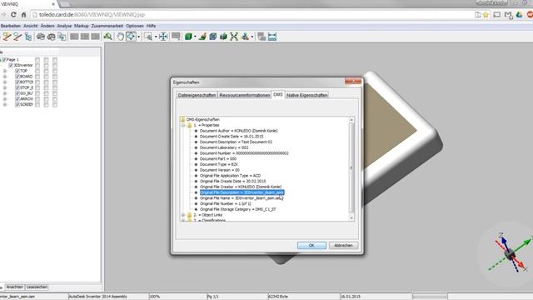Expand the GO_BUT tree node
The height and width of the screenshot is (300, 533).
tap(5, 93)
